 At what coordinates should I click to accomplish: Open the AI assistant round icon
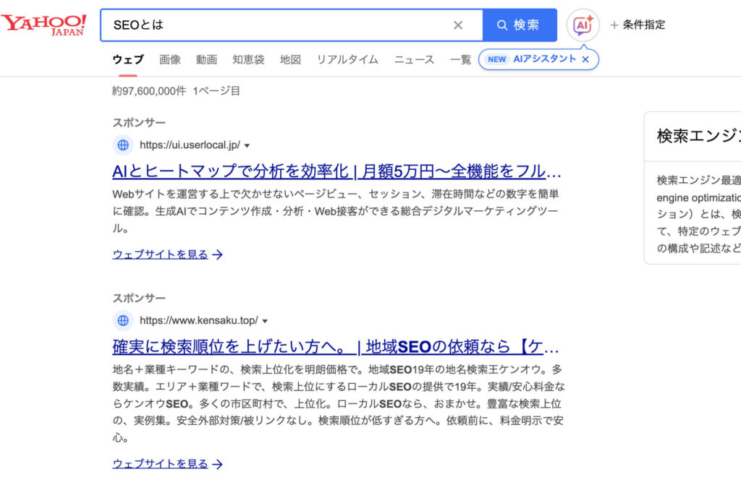pyautogui.click(x=583, y=25)
